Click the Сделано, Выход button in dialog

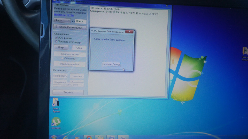111,64
